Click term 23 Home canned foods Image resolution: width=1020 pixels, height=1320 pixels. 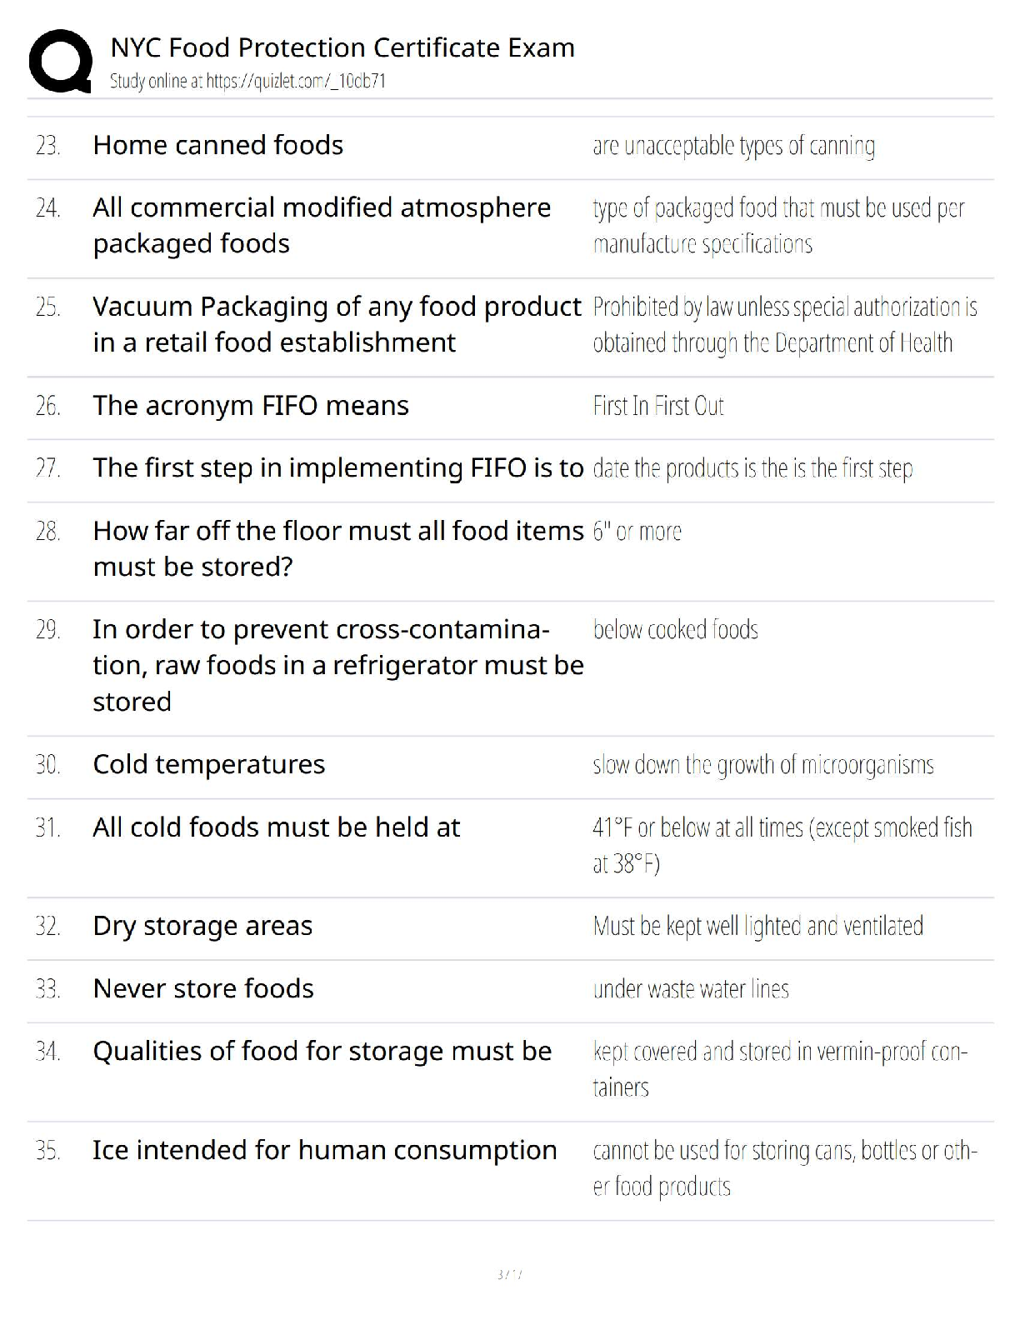coord(217,145)
